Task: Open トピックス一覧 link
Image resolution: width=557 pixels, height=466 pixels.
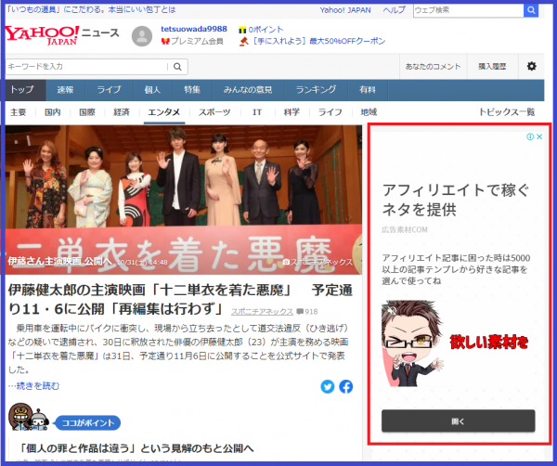Action: 507,111
